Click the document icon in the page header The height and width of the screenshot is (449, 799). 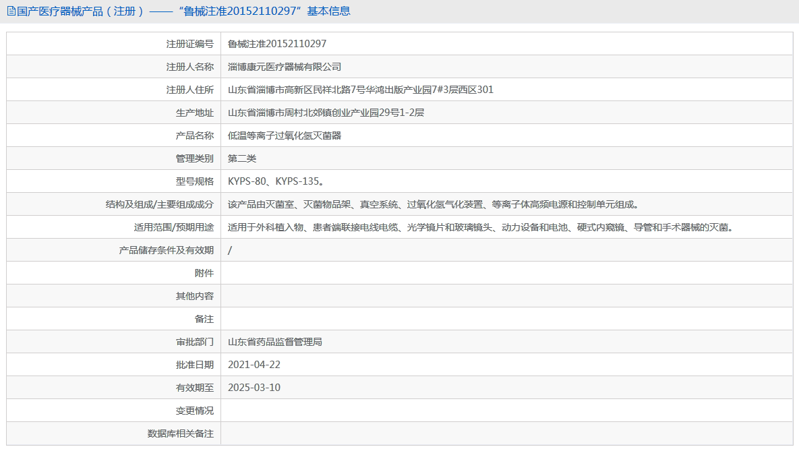click(x=10, y=11)
